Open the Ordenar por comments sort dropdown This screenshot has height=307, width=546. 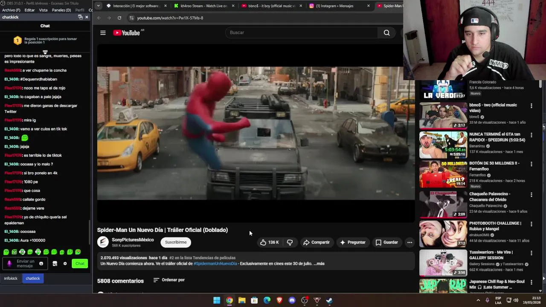[169, 280]
